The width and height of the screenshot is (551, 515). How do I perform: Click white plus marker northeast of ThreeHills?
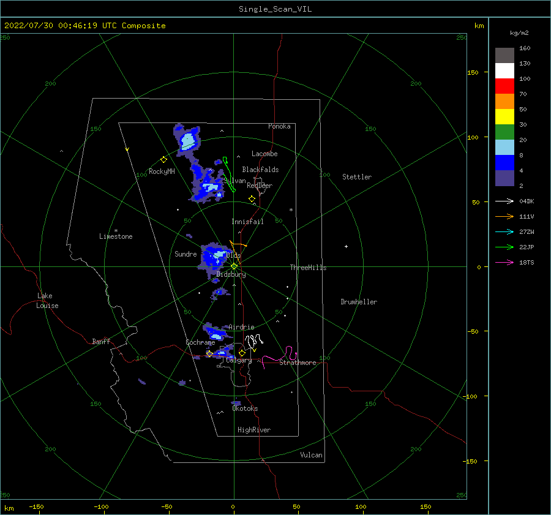point(346,246)
